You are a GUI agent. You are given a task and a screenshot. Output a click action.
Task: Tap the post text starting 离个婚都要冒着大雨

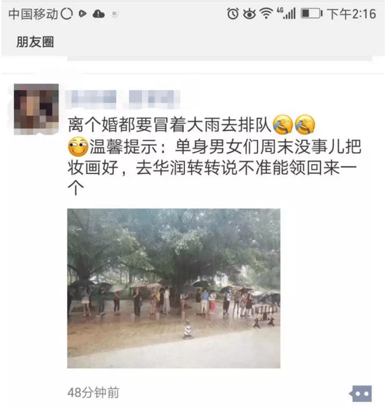169,125
